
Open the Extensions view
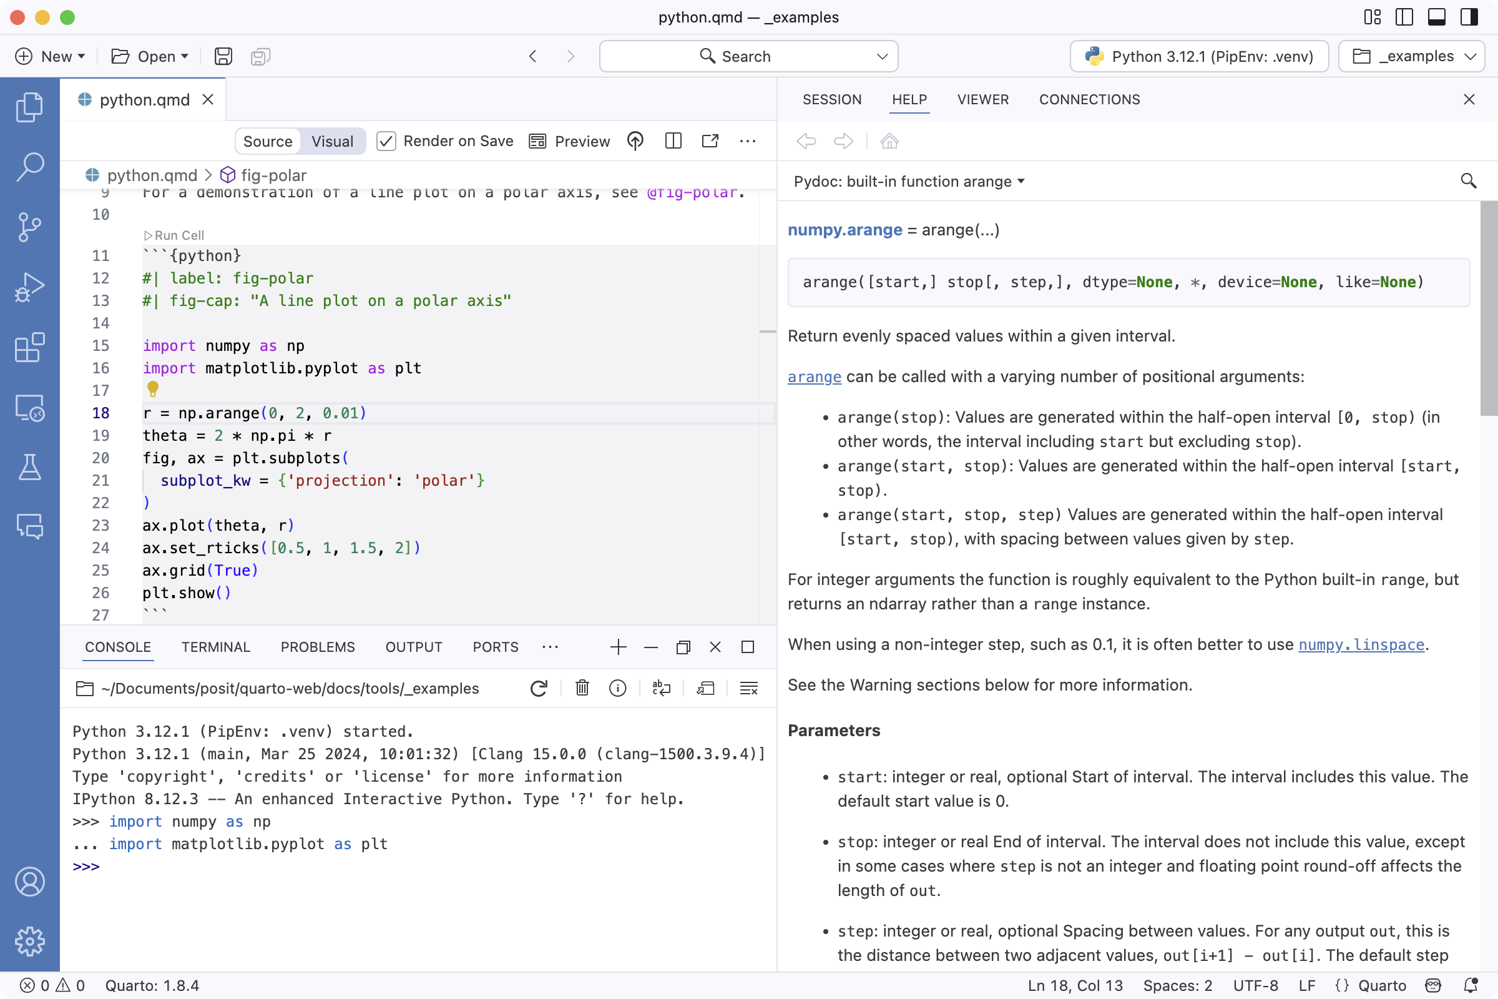(29, 348)
